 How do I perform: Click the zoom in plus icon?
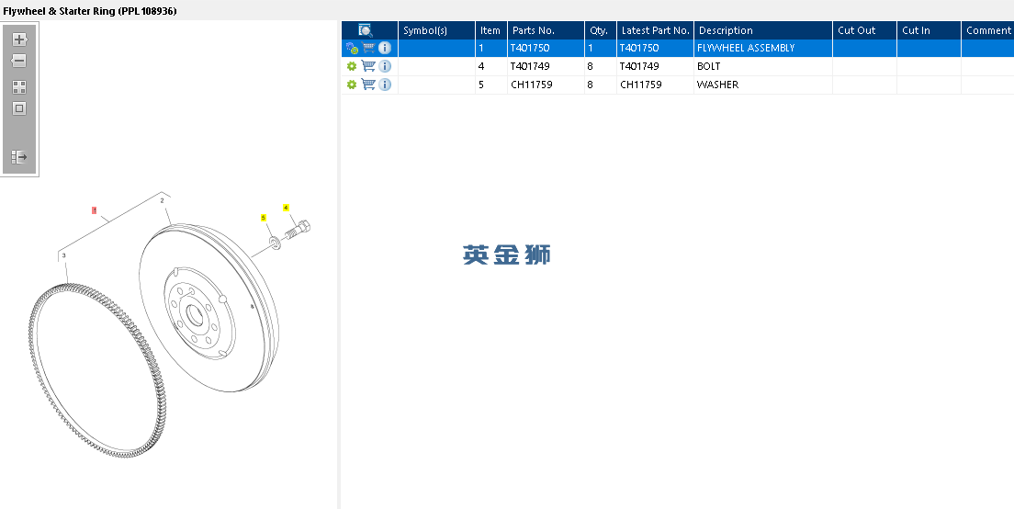[19, 40]
